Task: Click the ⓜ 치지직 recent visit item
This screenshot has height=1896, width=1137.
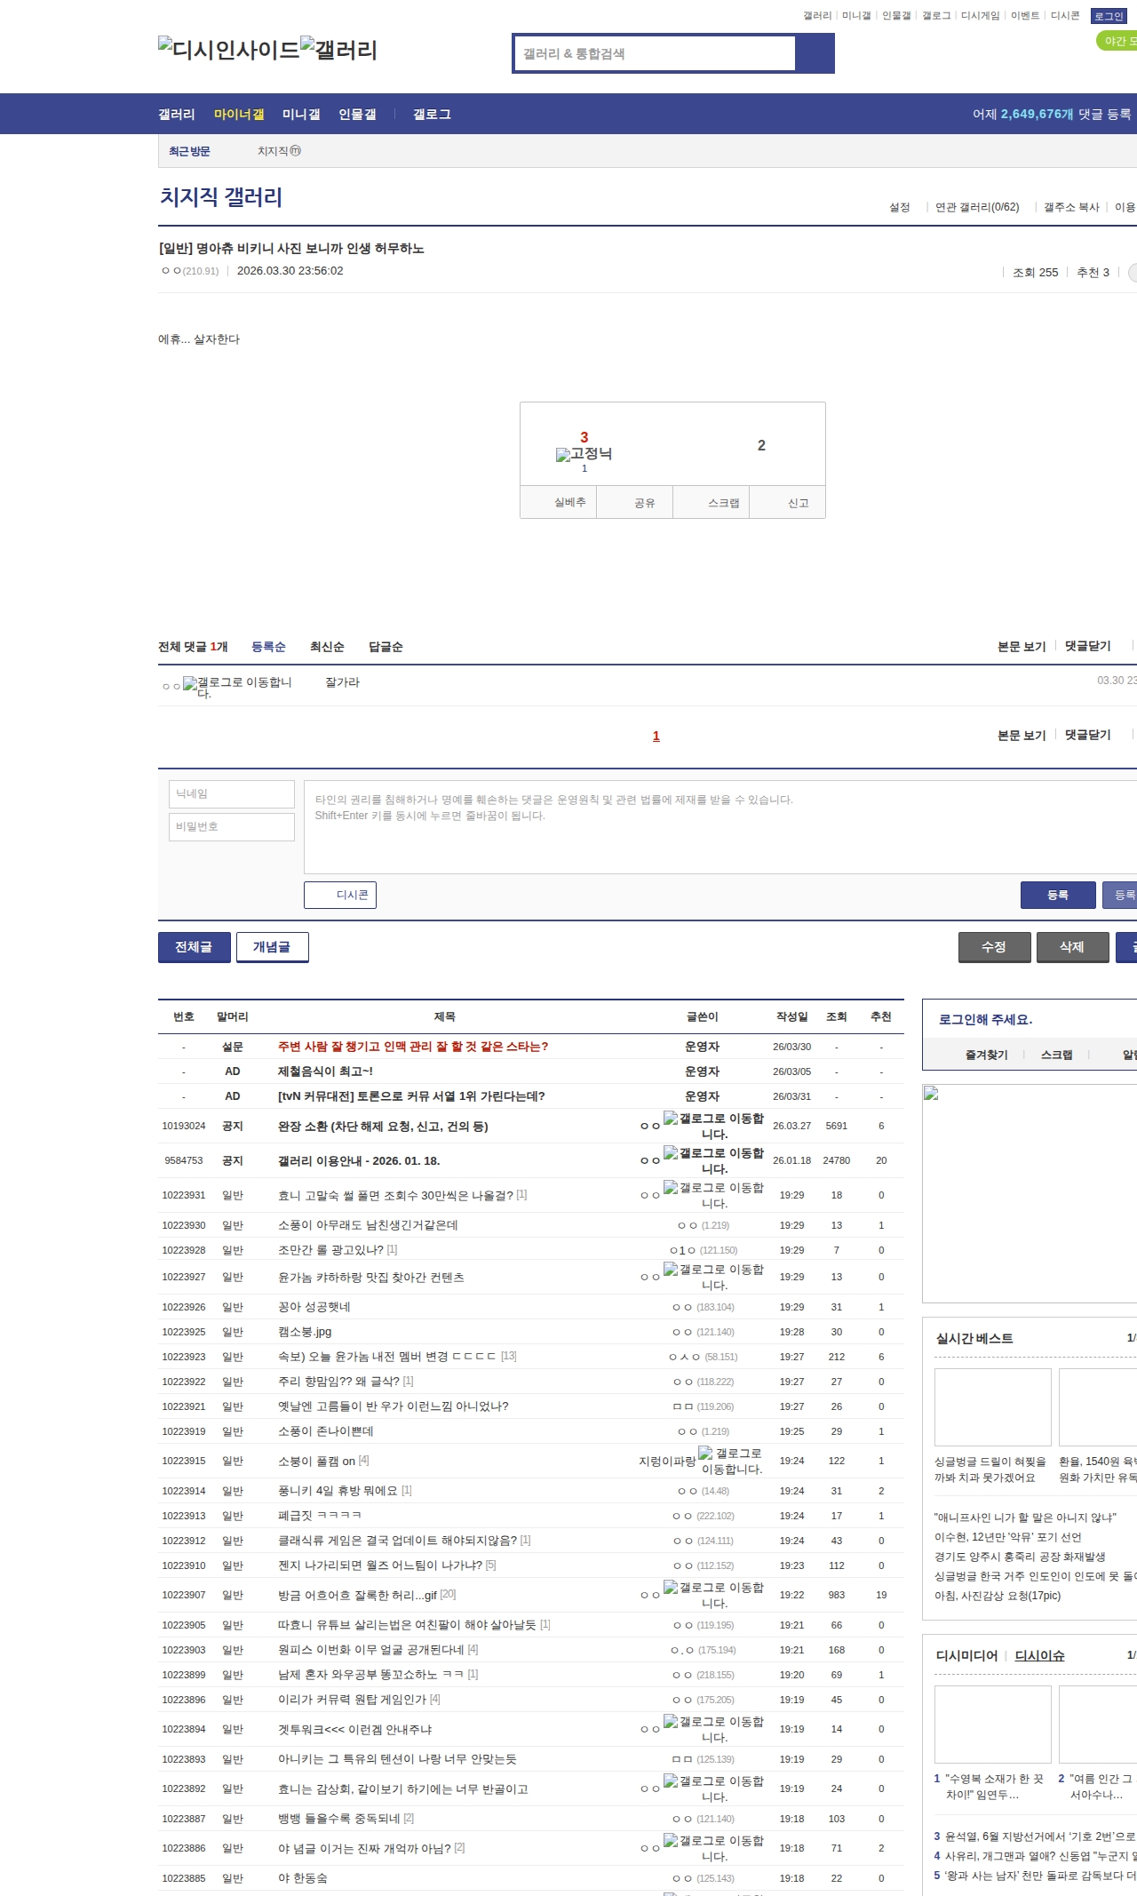Action: click(279, 151)
